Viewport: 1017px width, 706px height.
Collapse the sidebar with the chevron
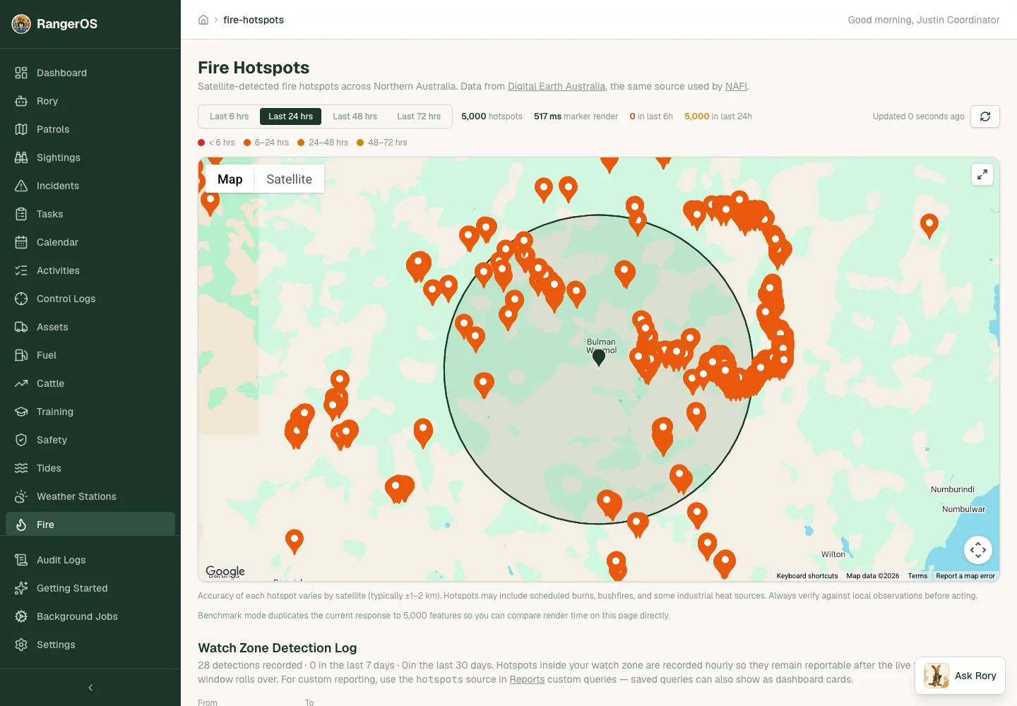(x=90, y=688)
